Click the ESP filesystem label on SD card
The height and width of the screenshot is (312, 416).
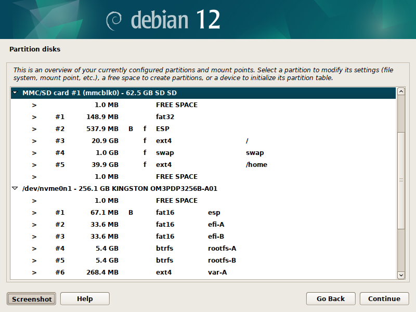162,128
